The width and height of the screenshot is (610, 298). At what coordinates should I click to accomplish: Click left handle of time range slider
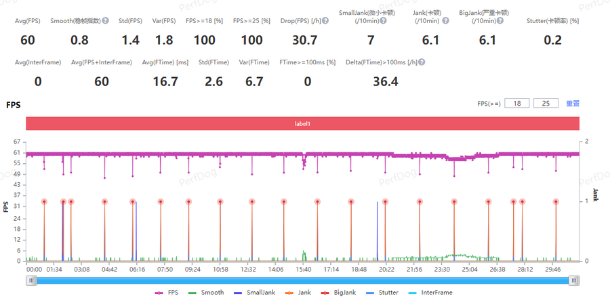[31, 280]
